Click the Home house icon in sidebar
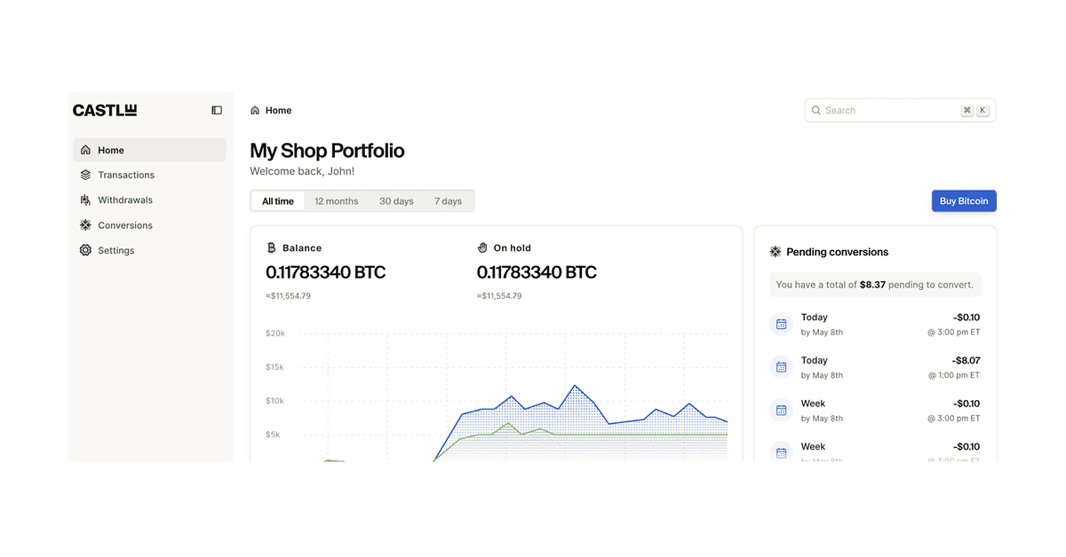This screenshot has width=1066, height=557. tap(85, 150)
